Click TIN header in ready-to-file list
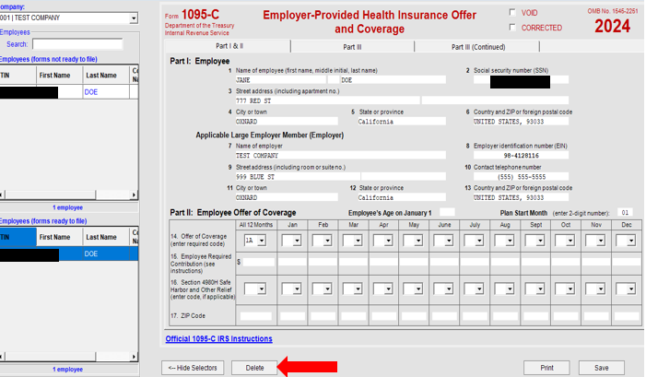Image resolution: width=646 pixels, height=377 pixels. coord(18,237)
